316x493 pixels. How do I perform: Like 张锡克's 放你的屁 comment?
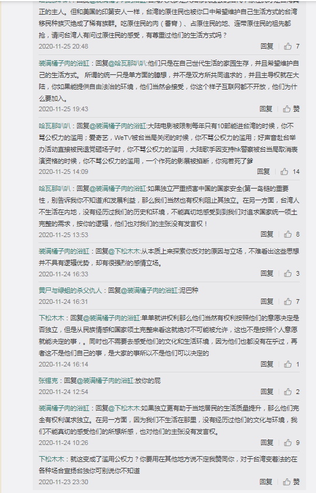(x=288, y=392)
